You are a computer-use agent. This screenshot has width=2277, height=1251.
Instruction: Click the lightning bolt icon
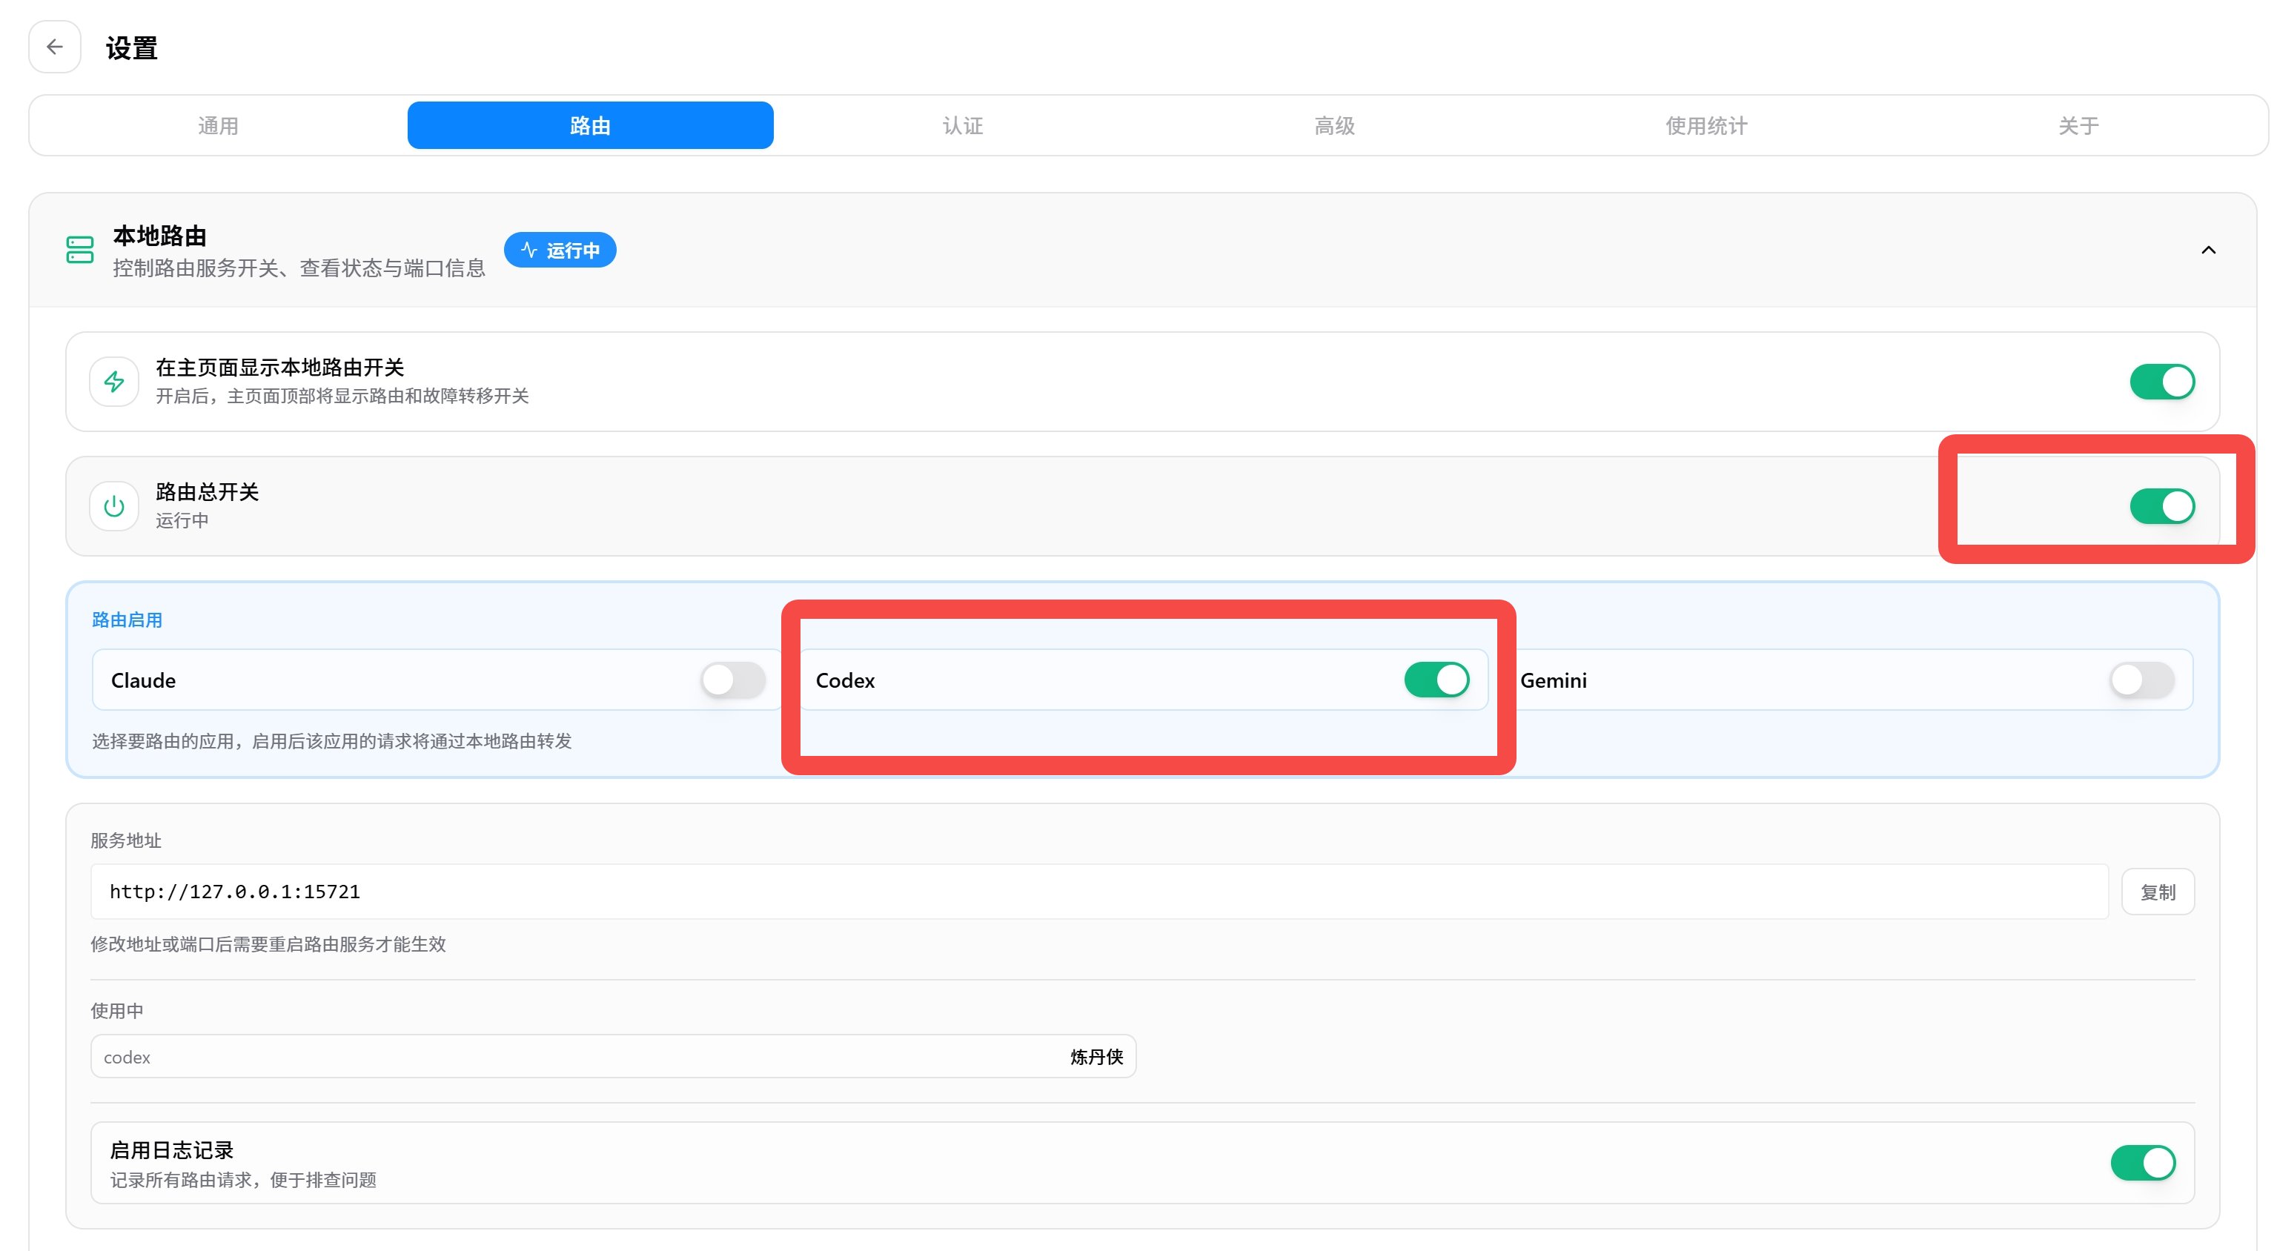(x=114, y=382)
